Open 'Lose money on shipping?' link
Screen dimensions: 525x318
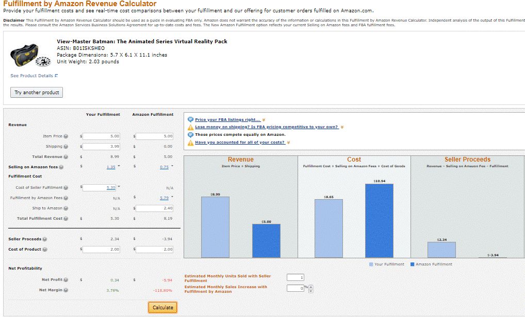[x=267, y=127]
